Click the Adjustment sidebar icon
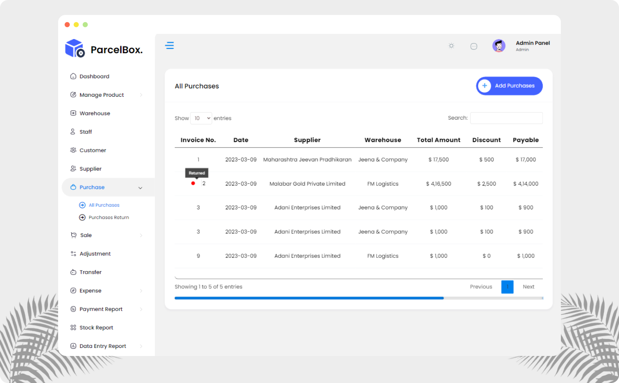Image resolution: width=619 pixels, height=383 pixels. (73, 254)
